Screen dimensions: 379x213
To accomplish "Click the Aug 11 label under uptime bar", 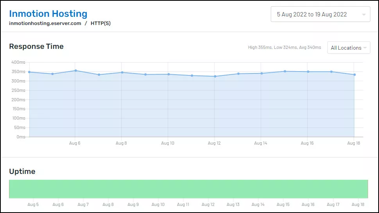I will (x=183, y=204).
